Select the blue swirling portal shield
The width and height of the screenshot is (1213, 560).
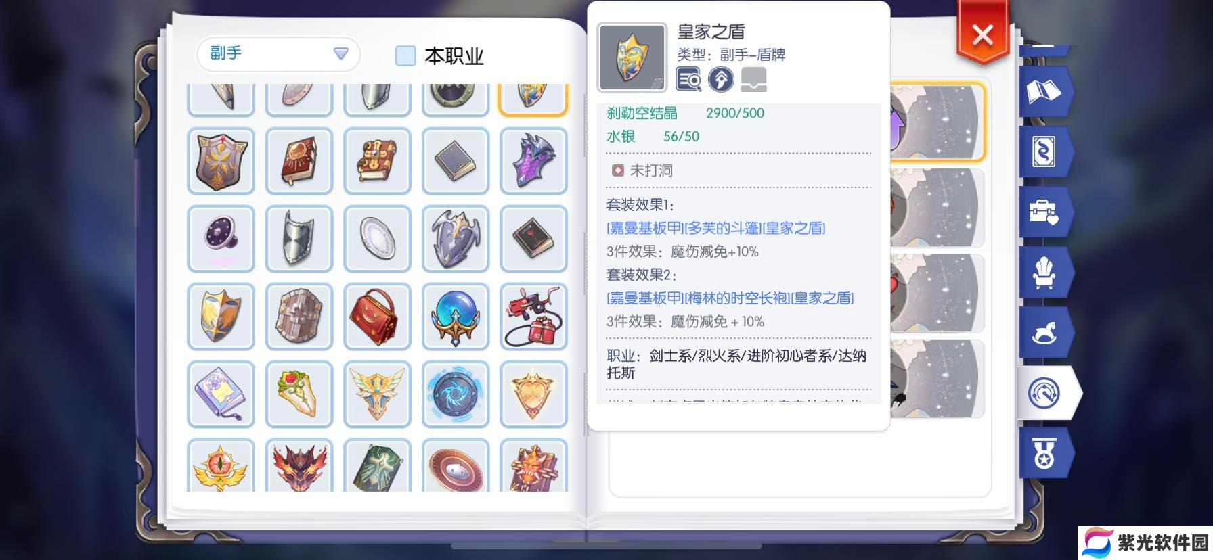point(455,394)
